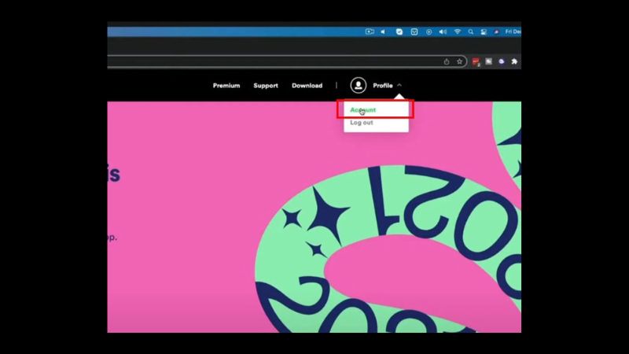629x354 pixels.
Task: Open the Download link in navigation
Action: 307,86
